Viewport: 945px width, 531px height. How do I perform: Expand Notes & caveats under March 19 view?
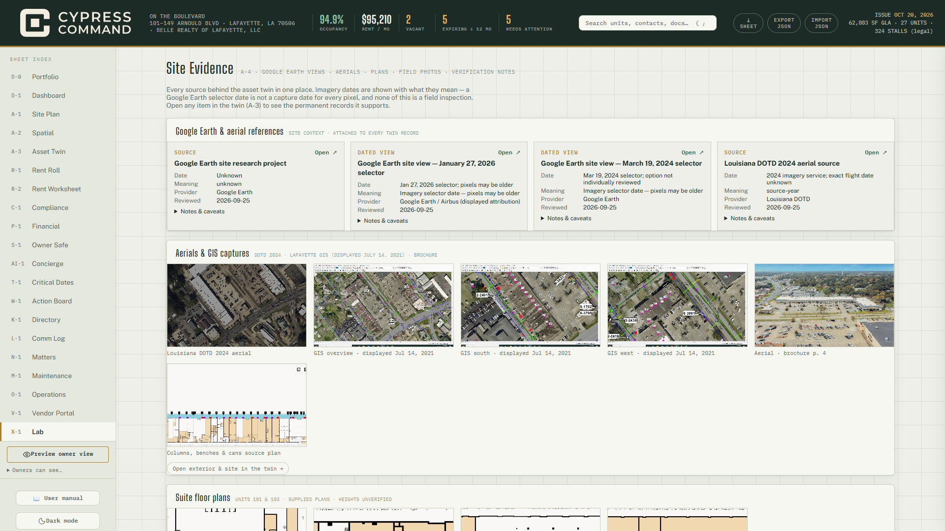(566, 218)
